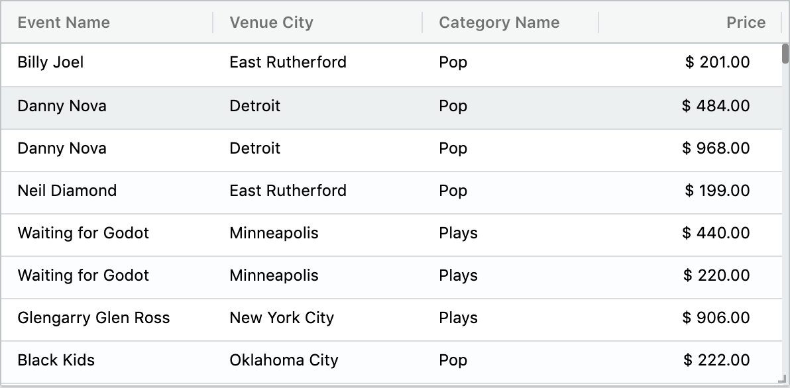790x388 pixels.
Task: Select the Black Kids event cell
Action: click(56, 360)
